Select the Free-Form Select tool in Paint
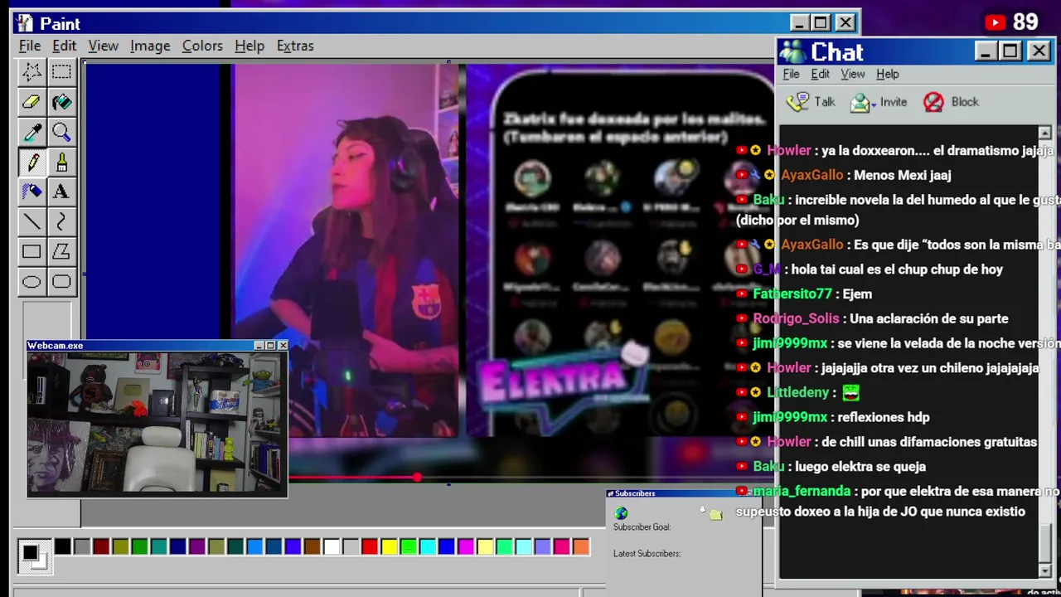This screenshot has width=1061, height=597. click(31, 72)
